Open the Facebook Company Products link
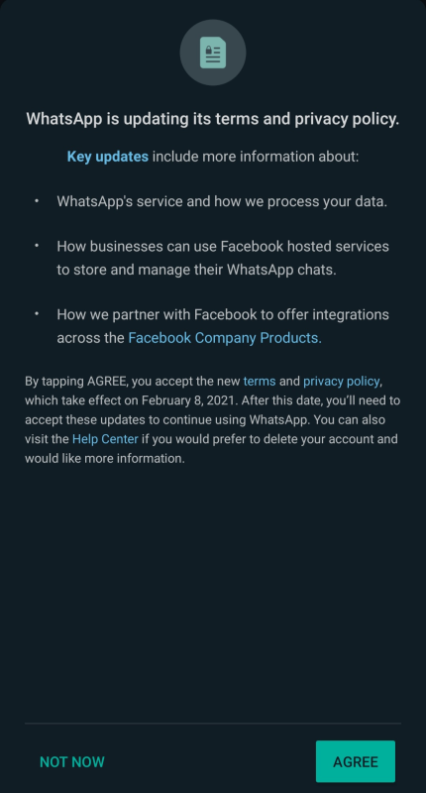The height and width of the screenshot is (793, 426). click(x=225, y=338)
